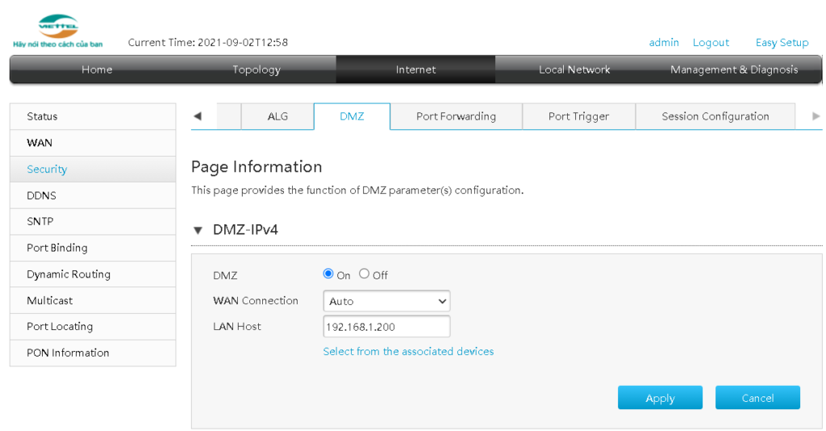Click Select from the associated devices
826x431 pixels.
[408, 352]
